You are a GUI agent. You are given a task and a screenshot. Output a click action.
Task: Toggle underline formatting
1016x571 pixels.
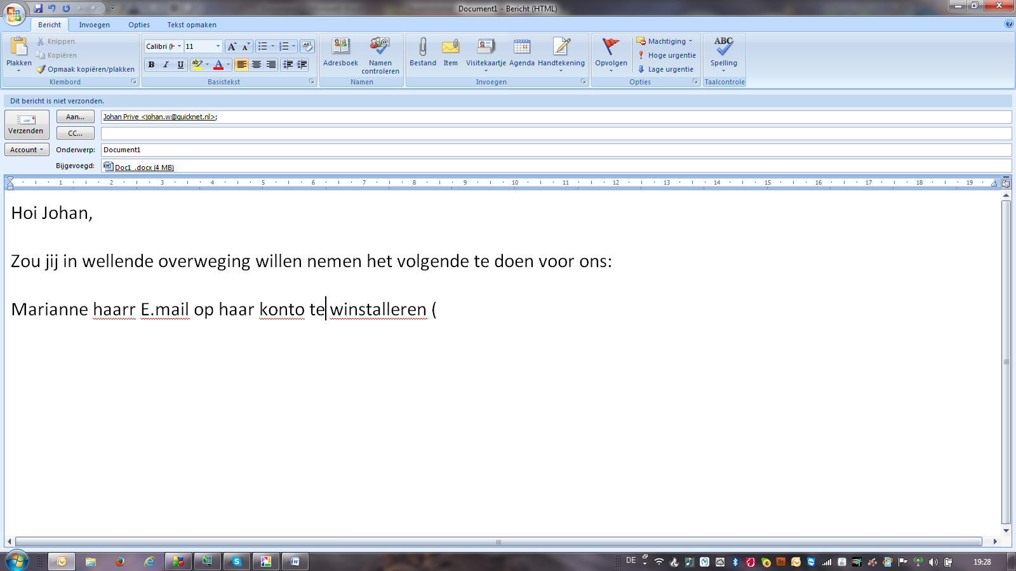[x=180, y=65]
